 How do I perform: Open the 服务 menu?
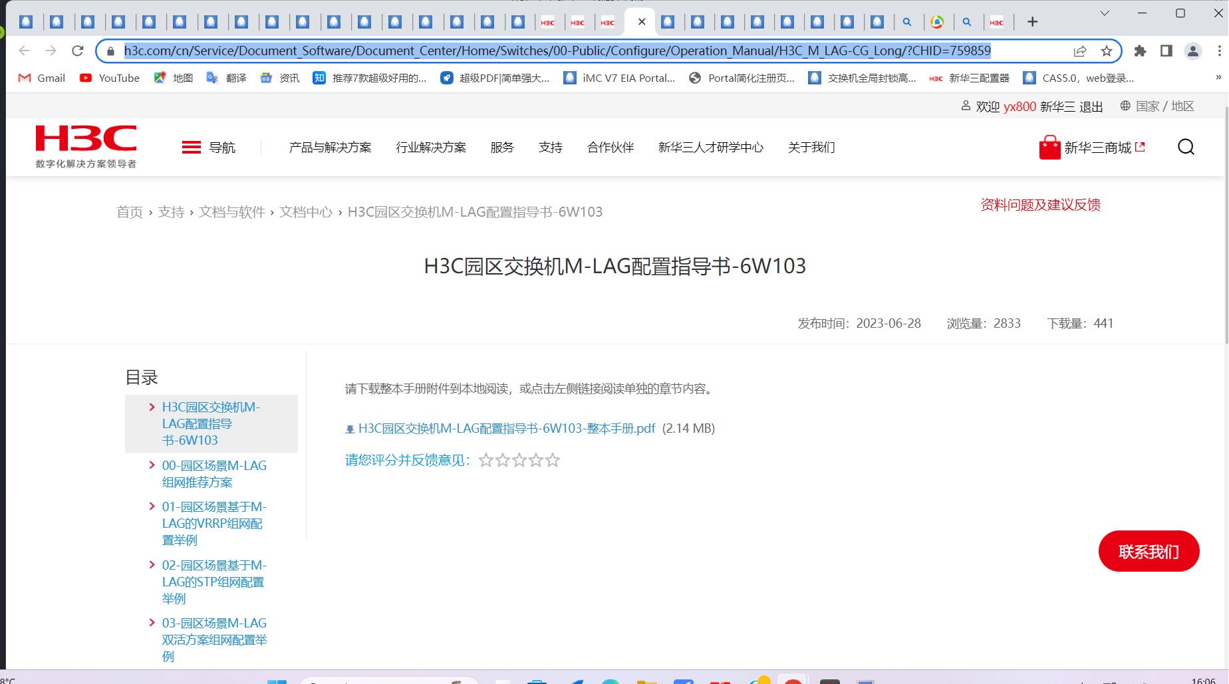pyautogui.click(x=502, y=147)
